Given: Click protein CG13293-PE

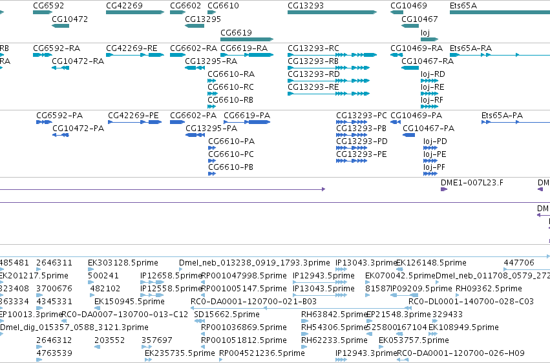Looking at the screenshot, I should coord(361,154).
